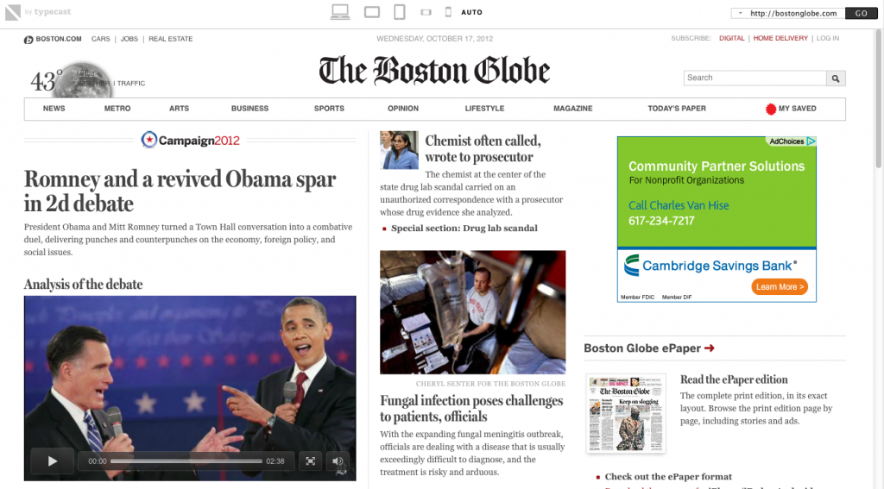Open the MAGAZINE menu
This screenshot has width=884, height=489.
click(x=573, y=108)
